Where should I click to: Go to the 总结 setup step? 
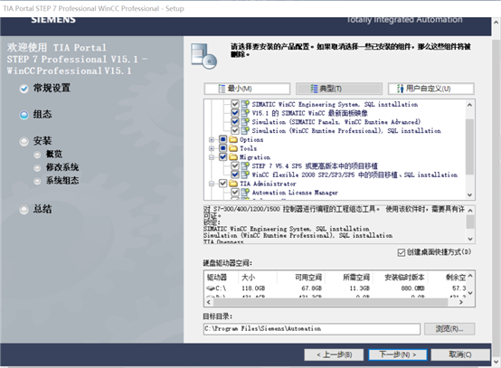click(36, 209)
